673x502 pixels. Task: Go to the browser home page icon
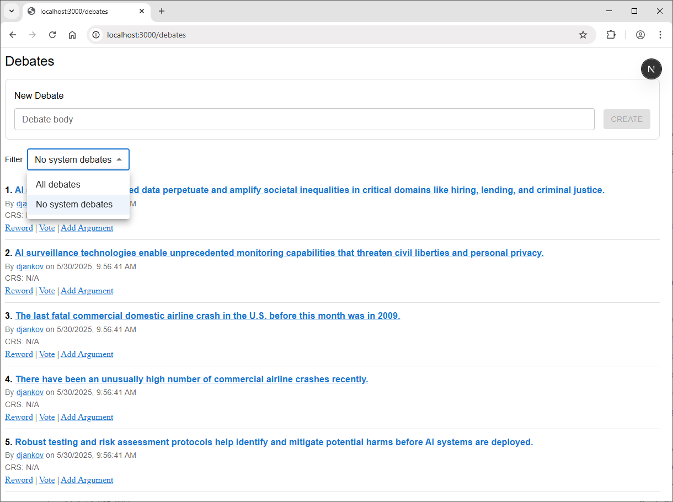[x=72, y=35]
